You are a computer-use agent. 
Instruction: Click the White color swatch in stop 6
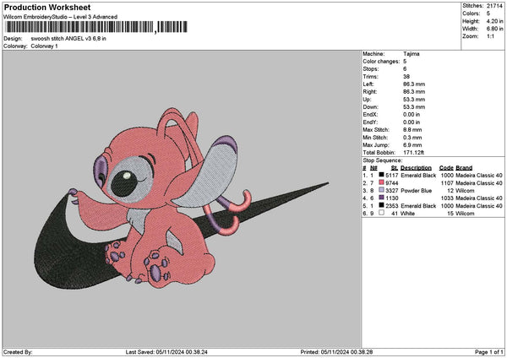click(381, 213)
